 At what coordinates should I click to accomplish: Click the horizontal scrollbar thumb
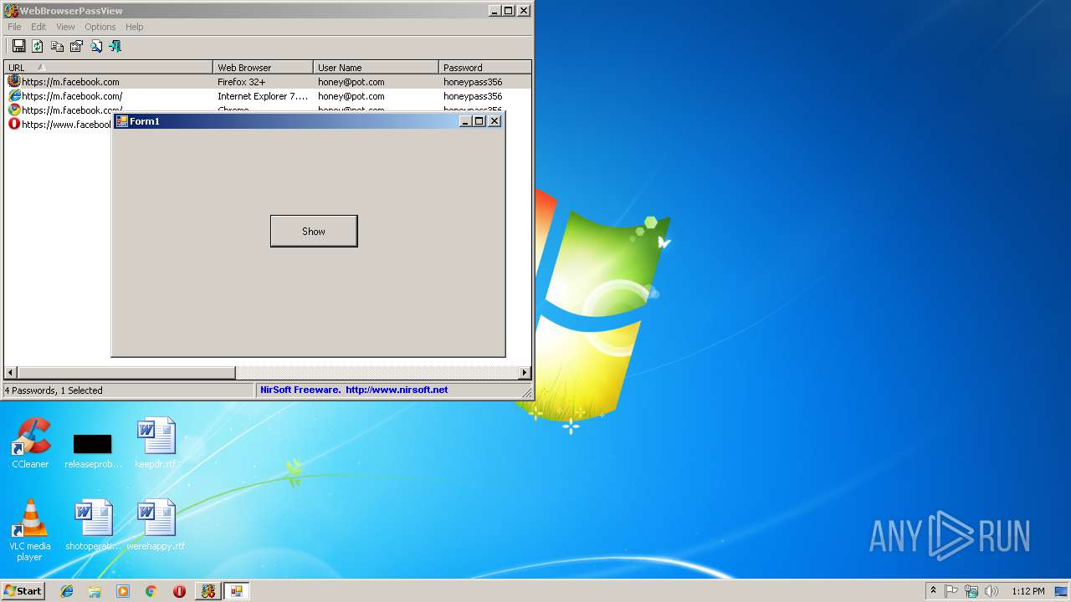click(126, 372)
